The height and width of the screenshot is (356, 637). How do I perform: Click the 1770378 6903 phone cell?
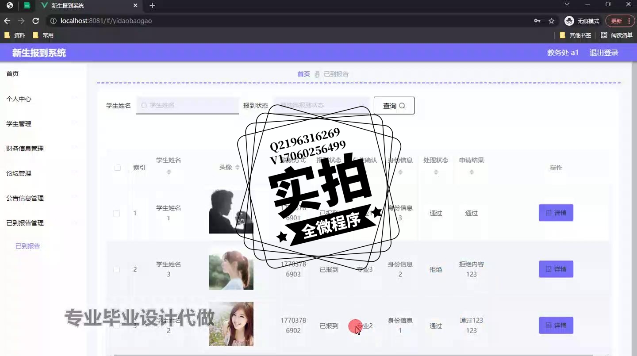click(293, 269)
